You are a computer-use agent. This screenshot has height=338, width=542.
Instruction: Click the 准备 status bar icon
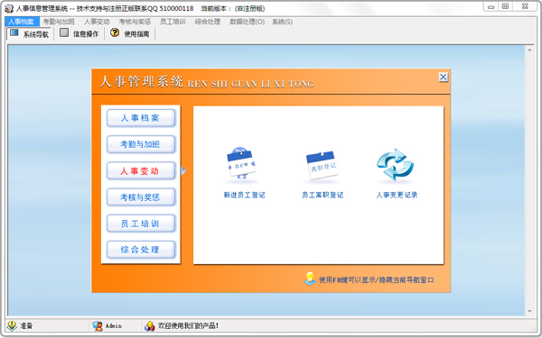tap(12, 325)
